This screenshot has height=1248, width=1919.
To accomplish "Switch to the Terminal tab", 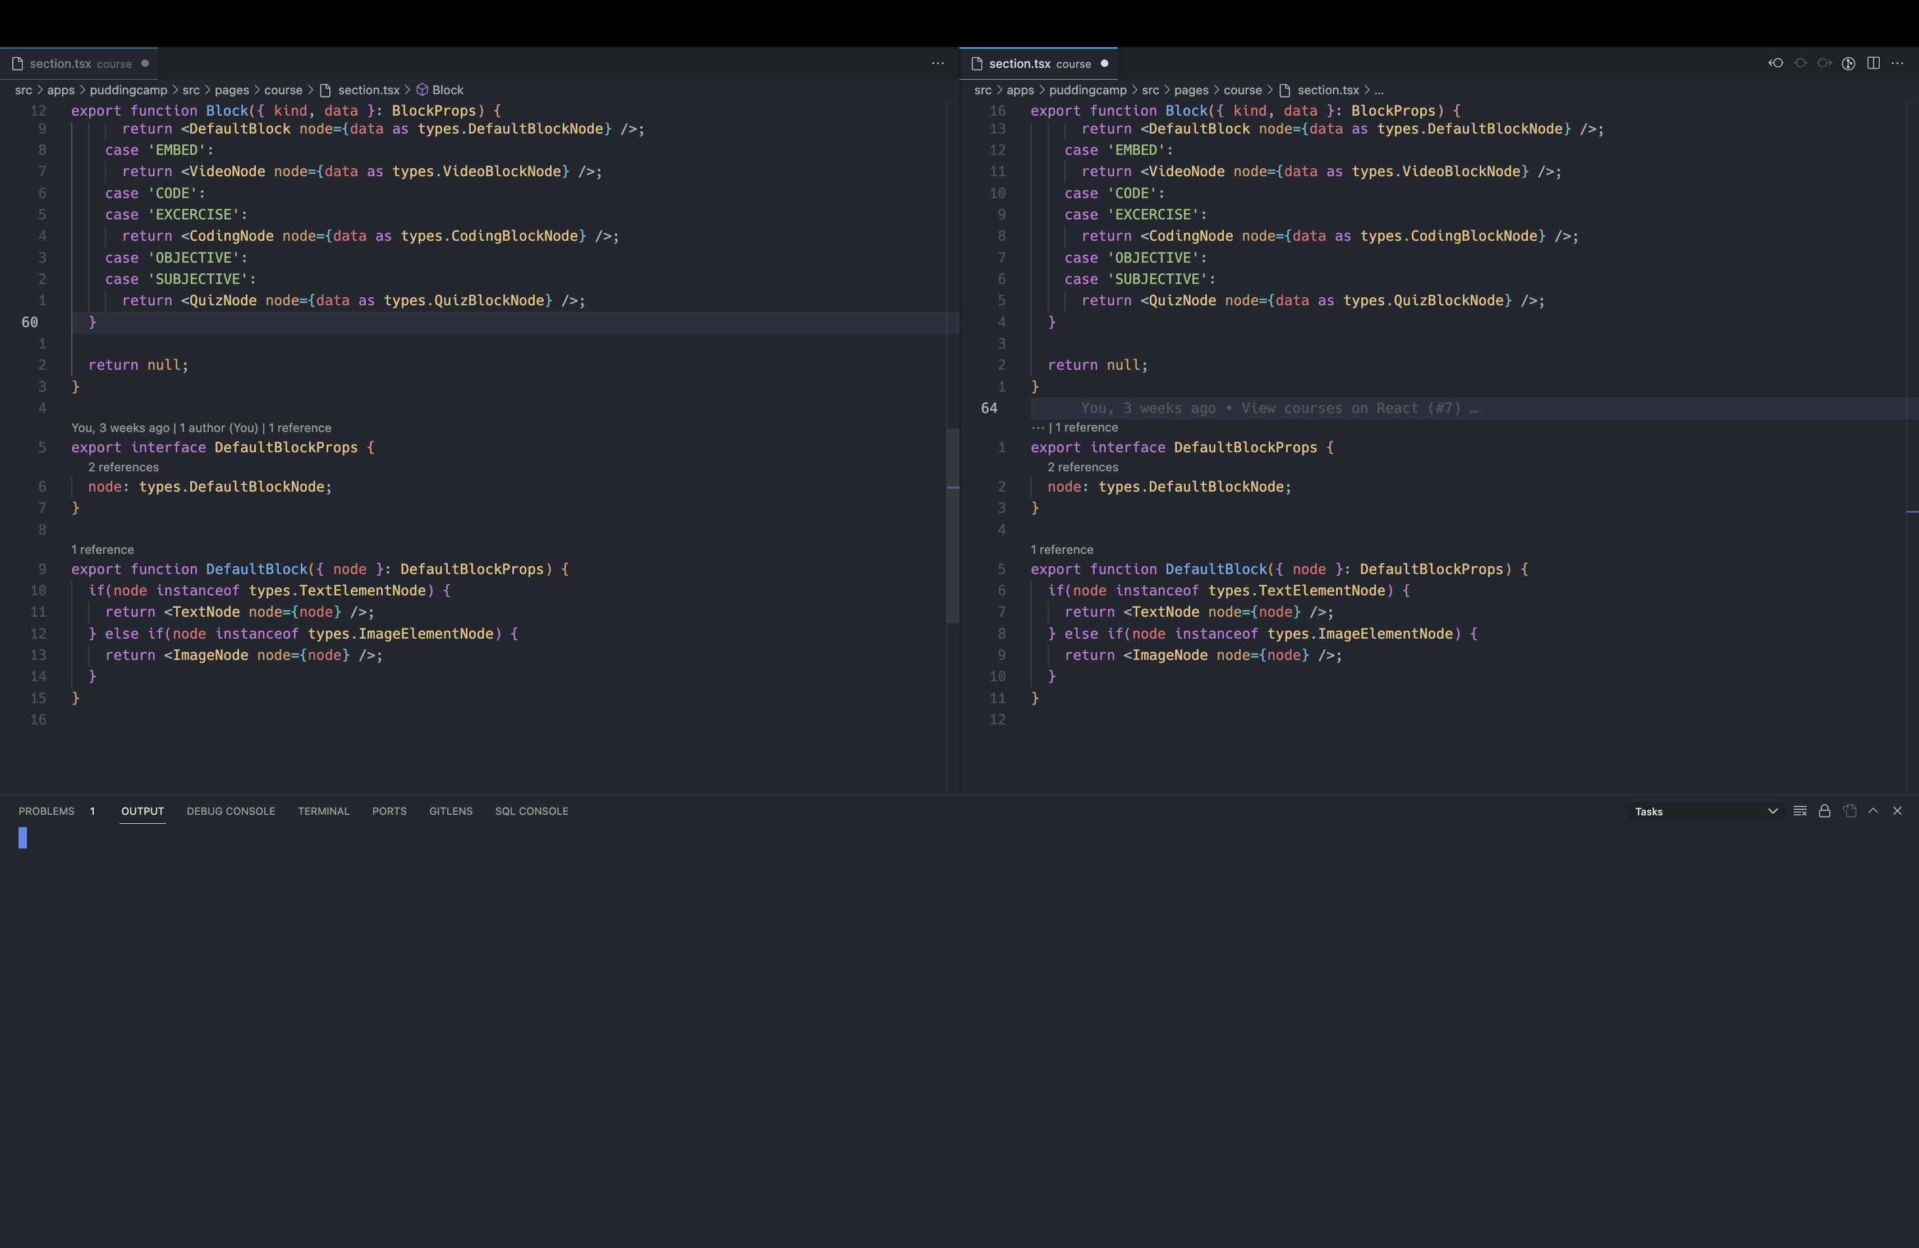I will tap(323, 811).
